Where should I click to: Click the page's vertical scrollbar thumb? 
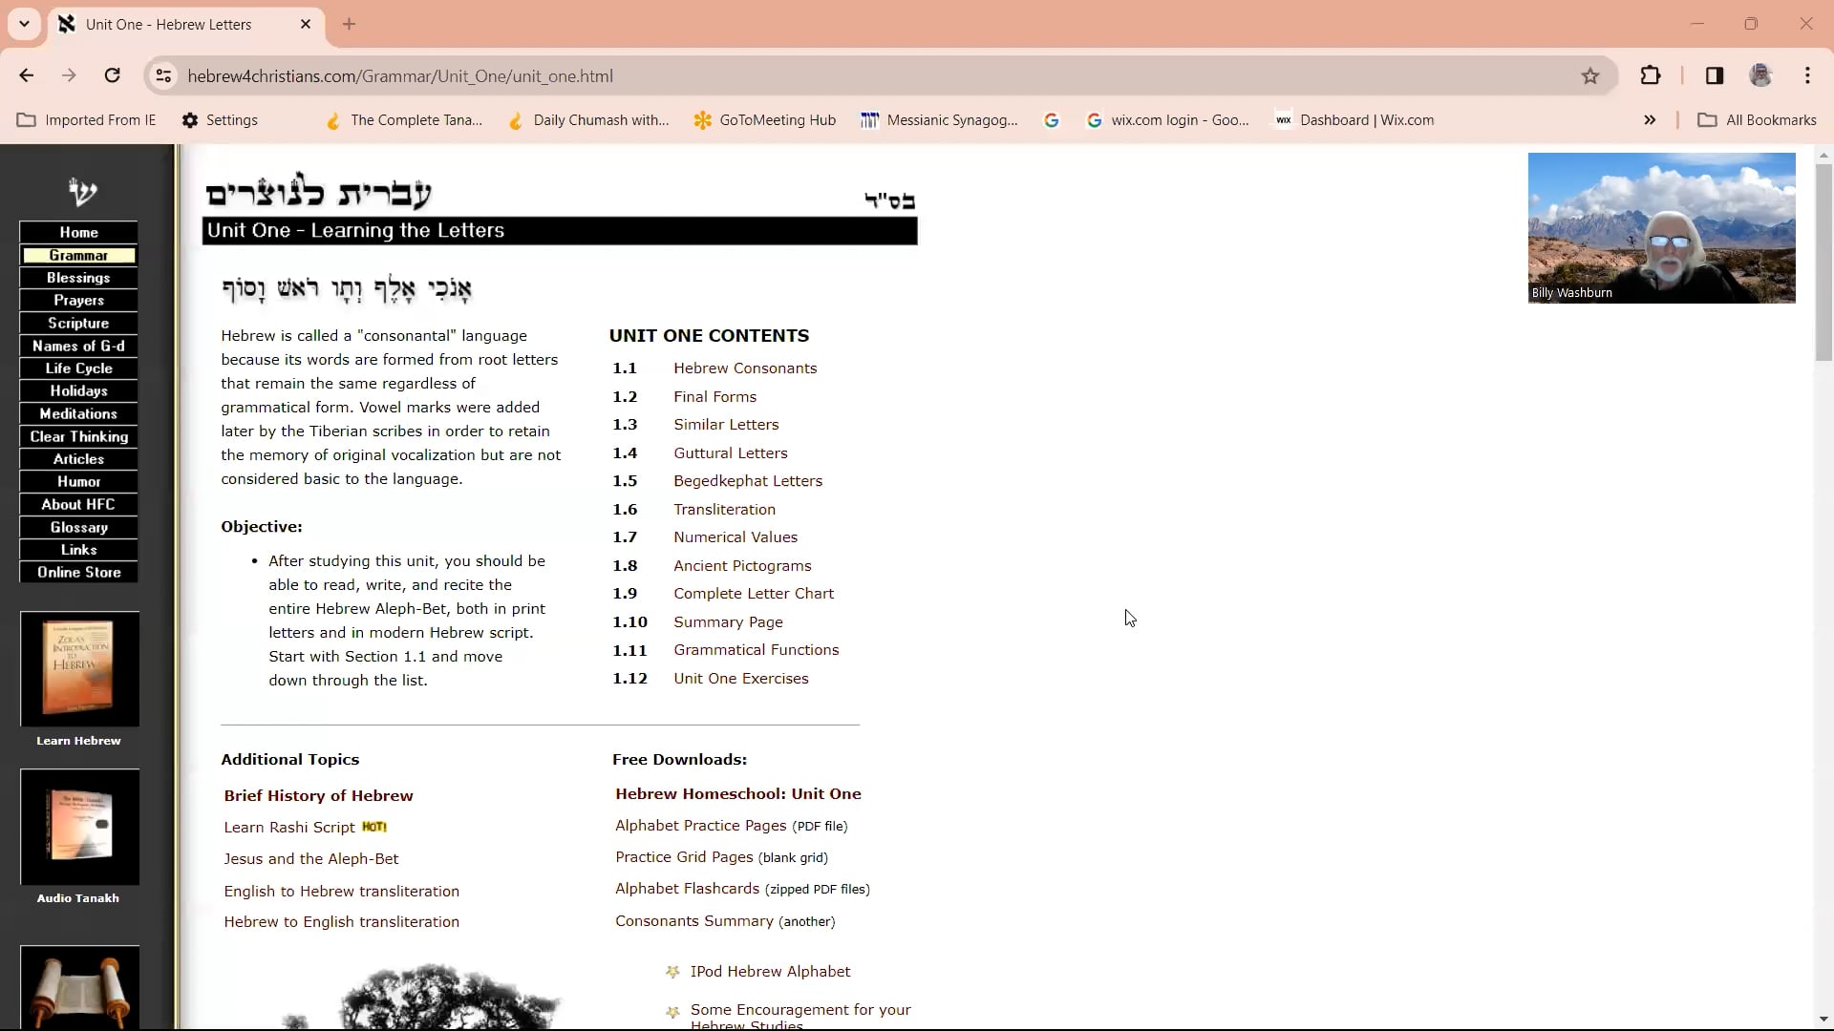[x=1823, y=263]
